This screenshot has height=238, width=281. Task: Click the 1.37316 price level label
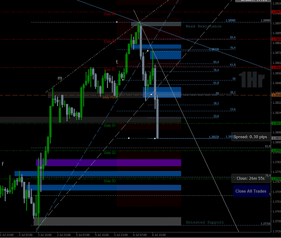coord(266,224)
